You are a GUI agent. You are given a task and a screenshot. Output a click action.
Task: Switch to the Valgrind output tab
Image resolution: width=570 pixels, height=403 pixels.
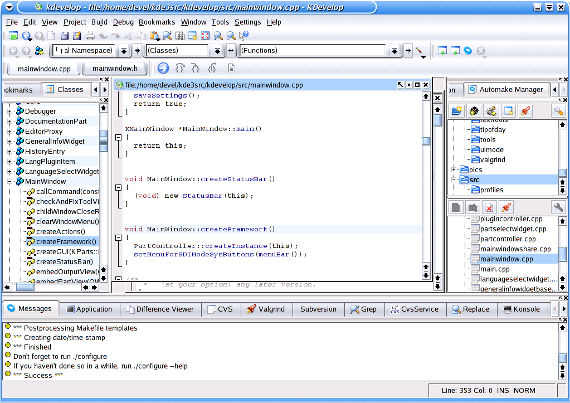coord(266,309)
